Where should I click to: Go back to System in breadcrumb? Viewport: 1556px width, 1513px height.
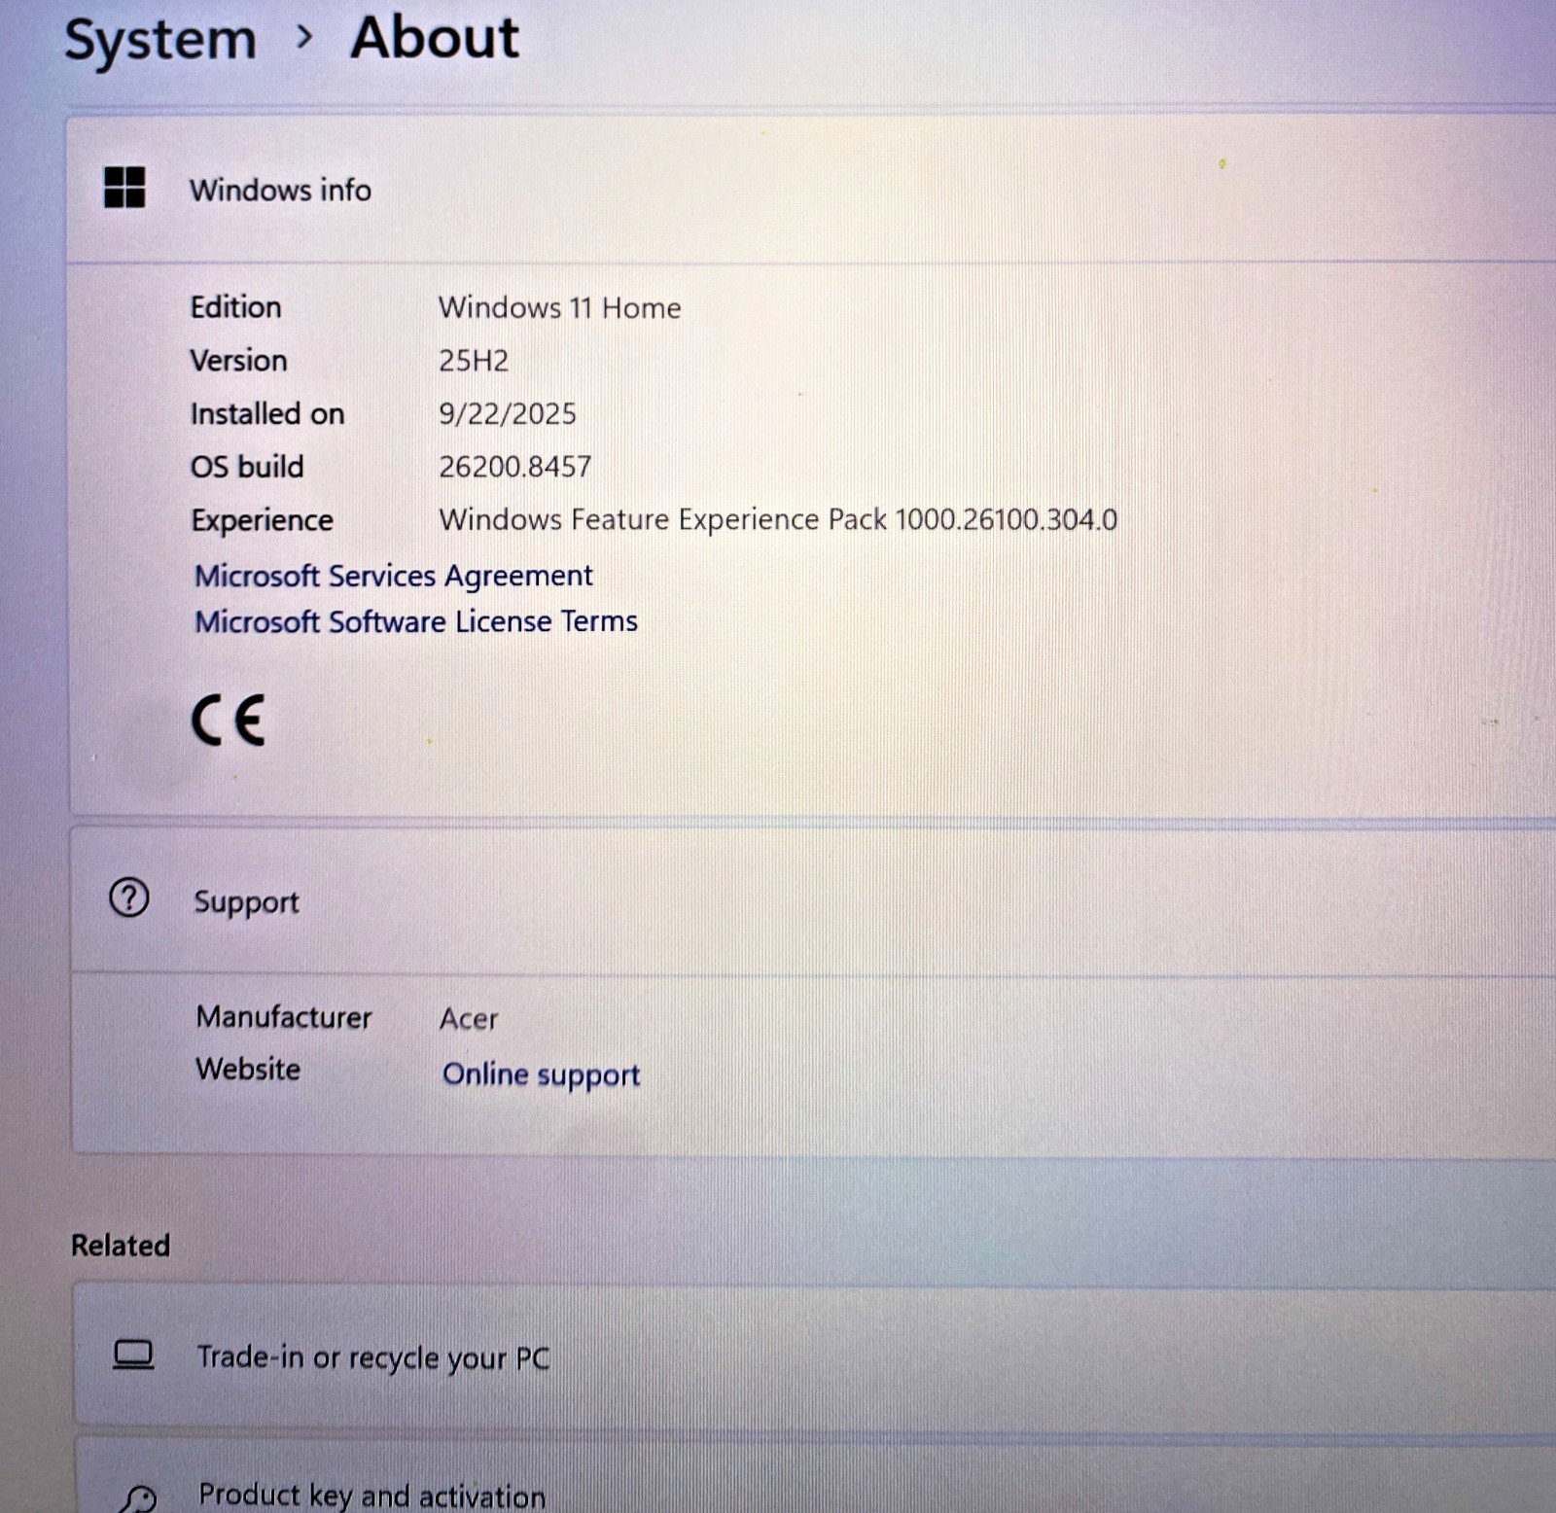click(160, 41)
